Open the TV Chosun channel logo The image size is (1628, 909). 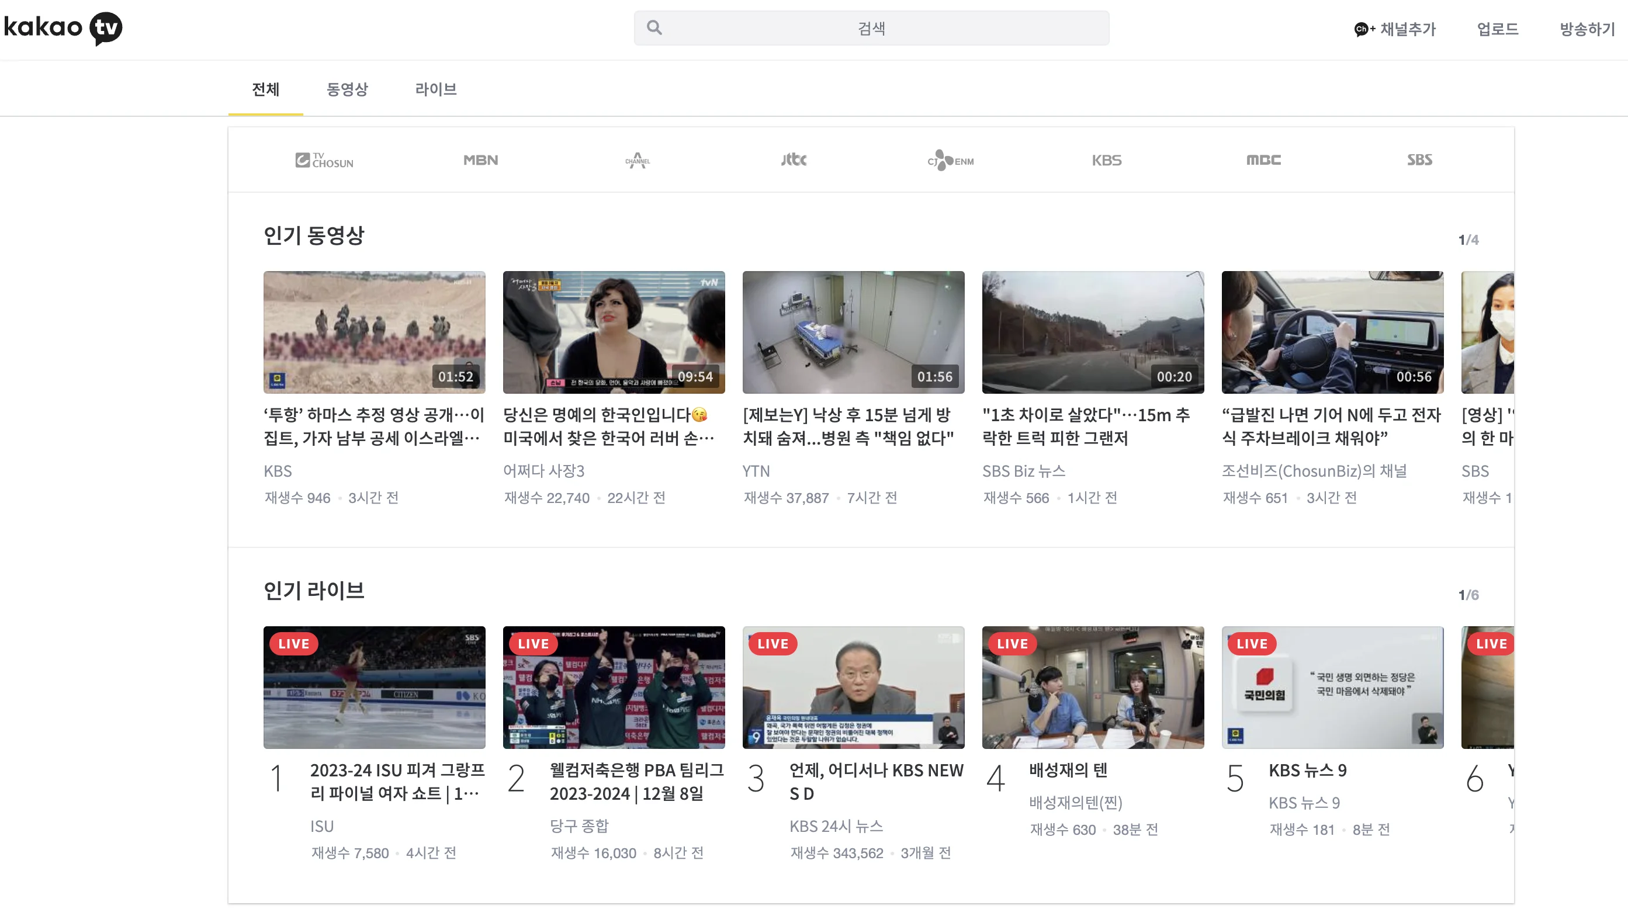point(324,160)
